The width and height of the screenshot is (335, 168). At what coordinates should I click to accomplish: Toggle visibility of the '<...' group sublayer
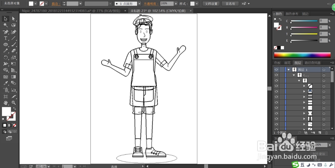click(276, 75)
